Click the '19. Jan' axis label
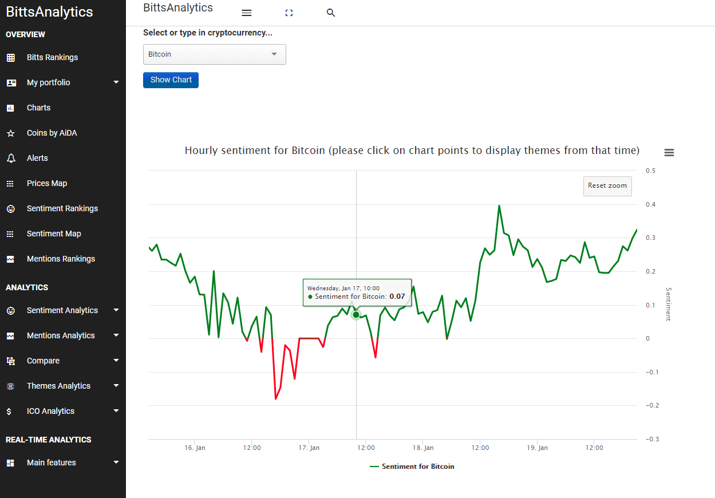The width and height of the screenshot is (715, 498). click(x=538, y=448)
